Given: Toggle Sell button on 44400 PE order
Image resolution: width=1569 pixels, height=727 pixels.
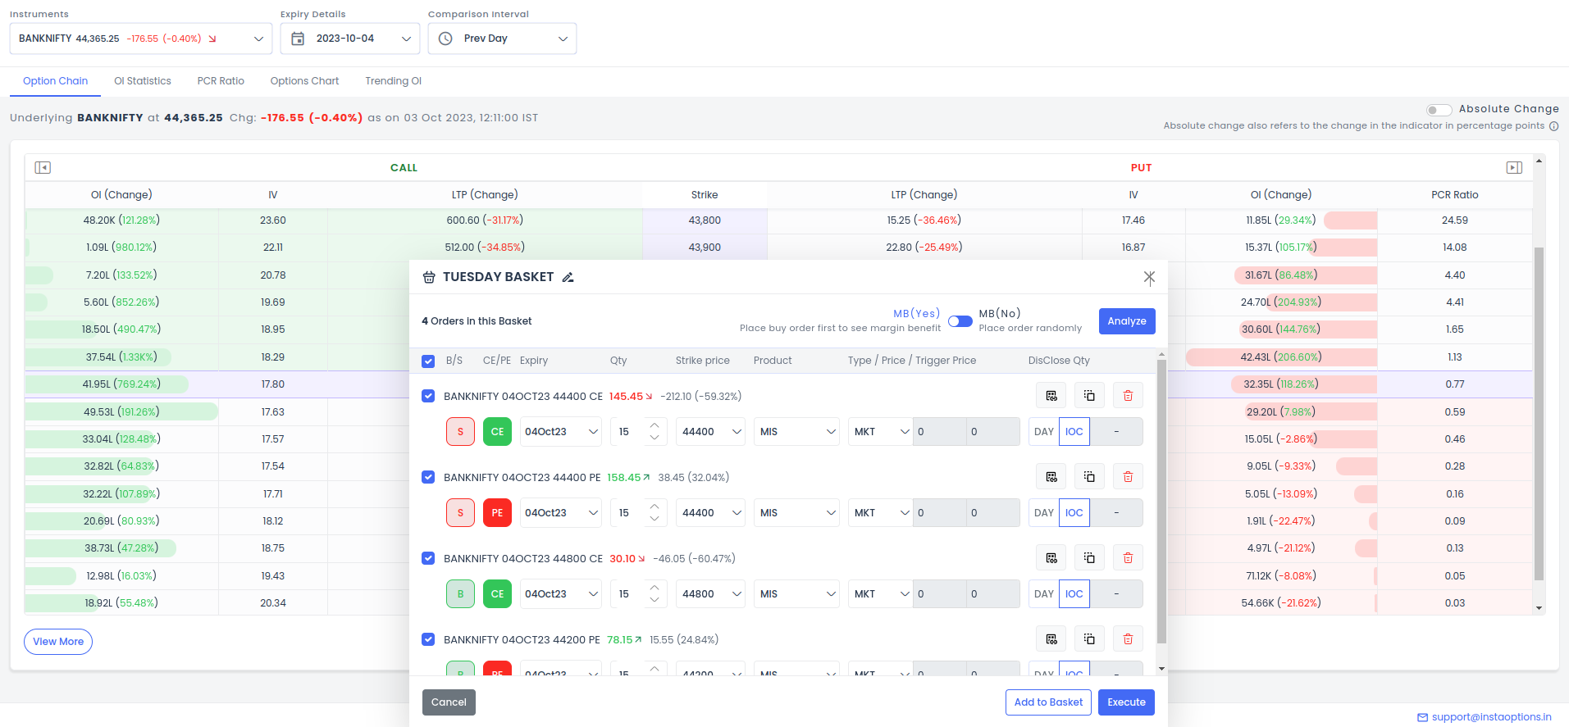Looking at the screenshot, I should [x=460, y=513].
